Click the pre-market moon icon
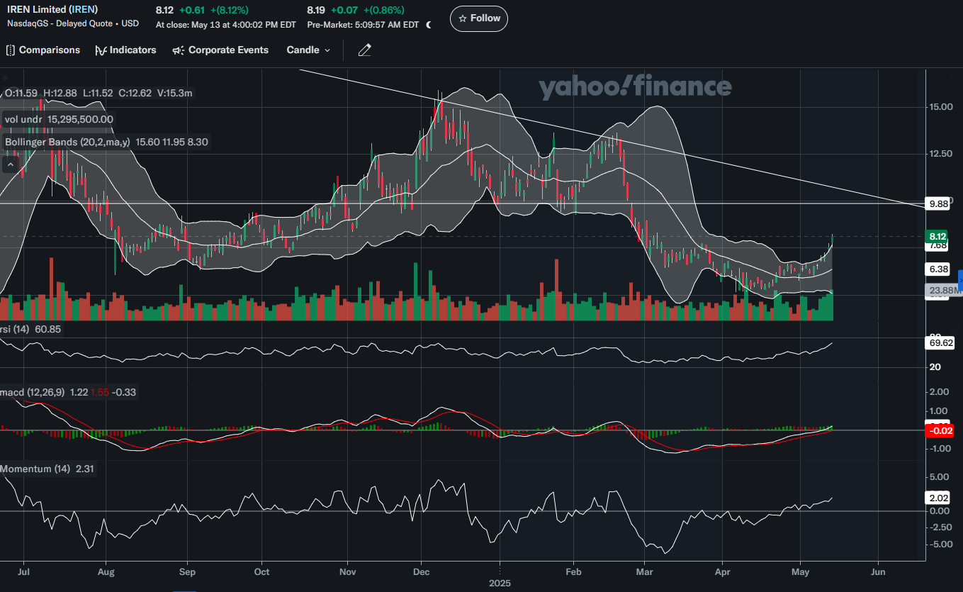963x592 pixels. [429, 25]
